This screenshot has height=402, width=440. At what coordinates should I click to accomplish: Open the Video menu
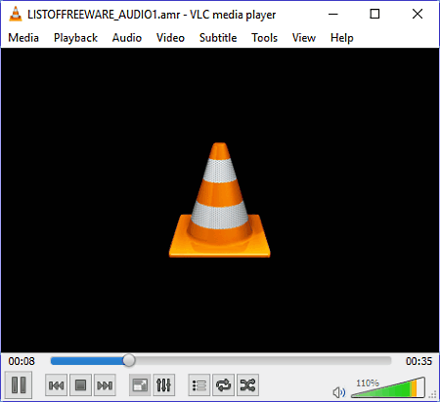coord(170,38)
